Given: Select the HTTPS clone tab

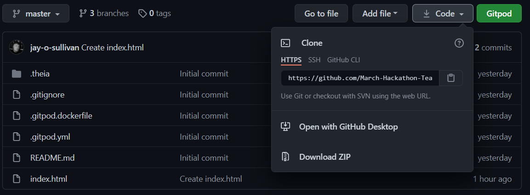Looking at the screenshot, I should 291,60.
